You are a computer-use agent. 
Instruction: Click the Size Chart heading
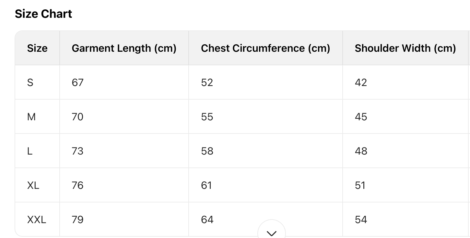pyautogui.click(x=43, y=14)
